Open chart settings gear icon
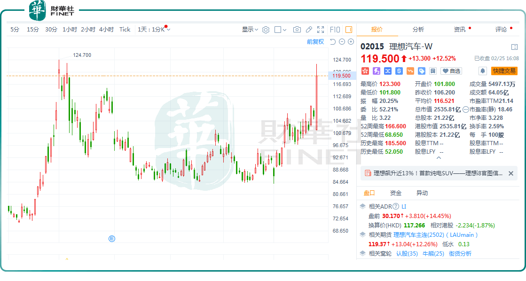The height and width of the screenshot is (281, 526). coord(266,30)
